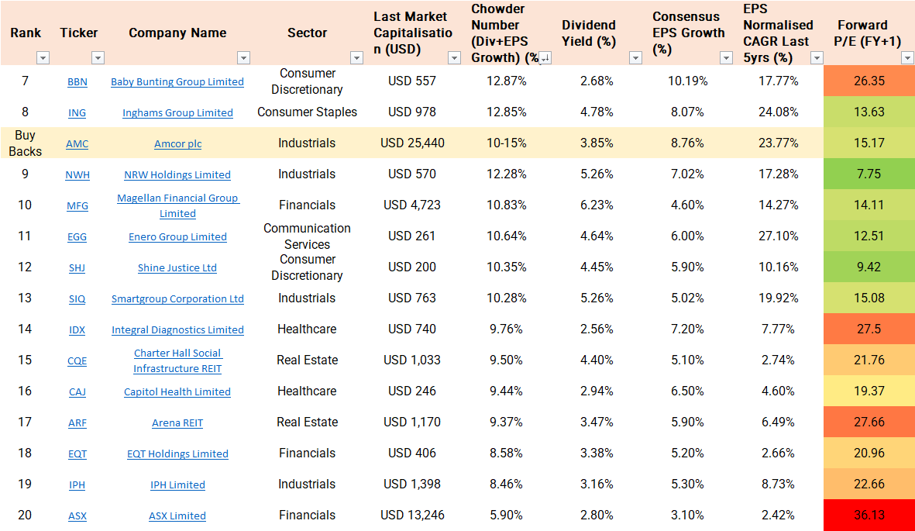Image resolution: width=915 pixels, height=531 pixels.
Task: Click the Smartgroup Corporation Ltd link
Action: pos(177,299)
